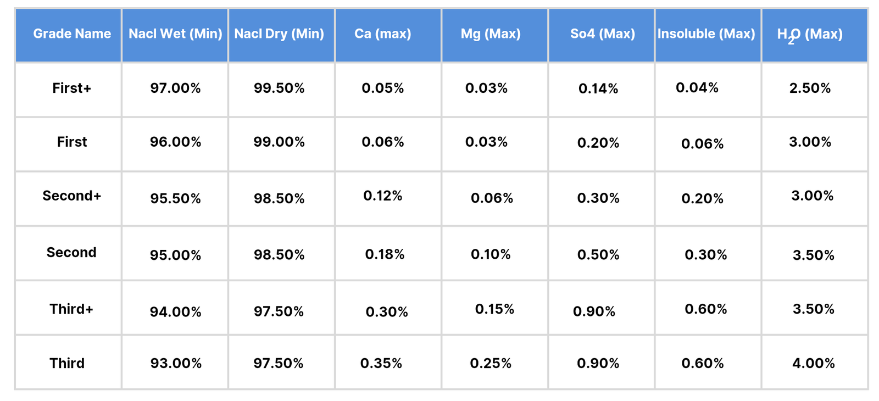Click the 97.00% Nacl Wet value
This screenshot has width=879, height=401.
tap(175, 88)
